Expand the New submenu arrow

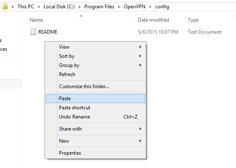click(140, 141)
